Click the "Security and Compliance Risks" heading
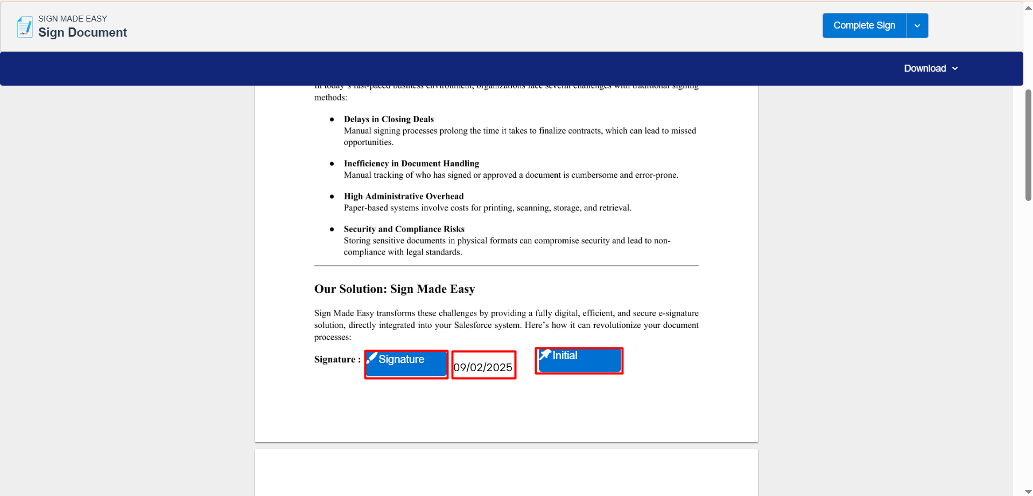The height and width of the screenshot is (496, 1033). [x=404, y=229]
